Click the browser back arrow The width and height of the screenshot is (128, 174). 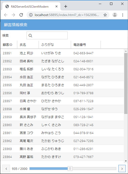point(6,15)
